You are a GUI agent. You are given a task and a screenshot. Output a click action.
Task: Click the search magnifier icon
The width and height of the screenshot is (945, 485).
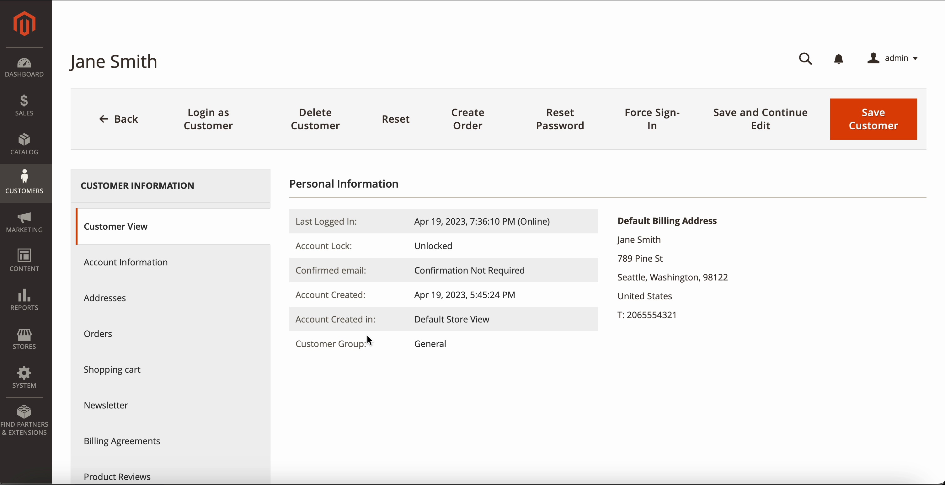point(805,59)
